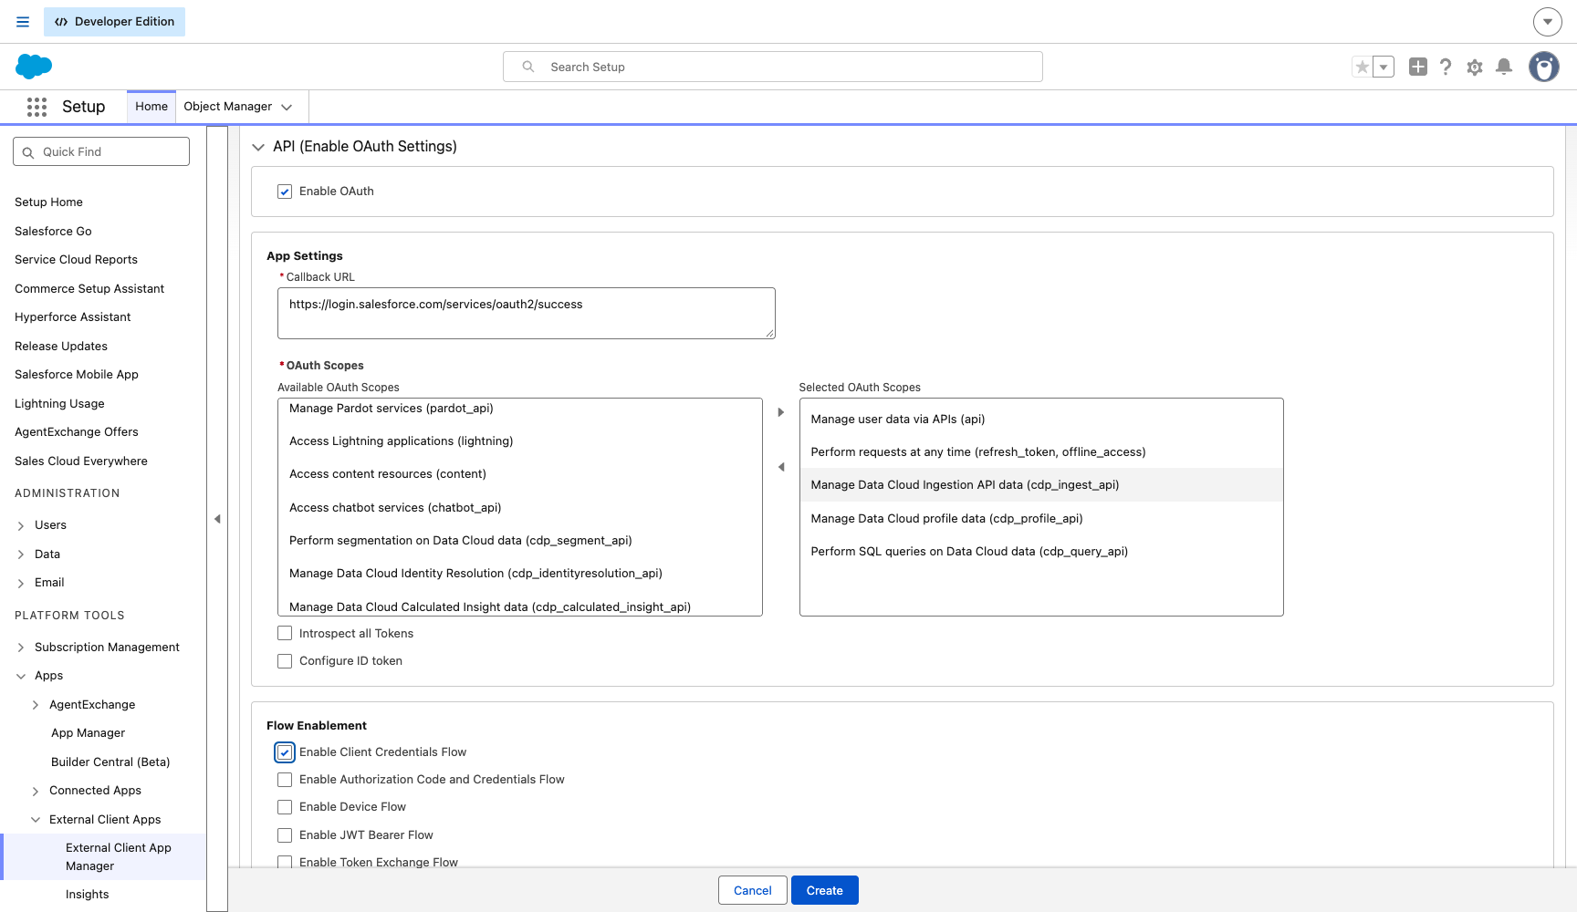Expand the Data tree node

point(21,554)
